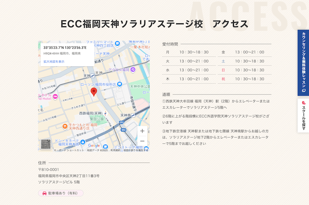
Task: Click 地図の誤りを報告する link
Action: click(136, 150)
